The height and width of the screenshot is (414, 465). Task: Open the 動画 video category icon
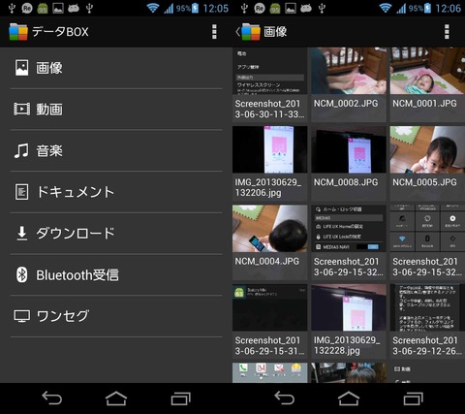click(x=21, y=110)
